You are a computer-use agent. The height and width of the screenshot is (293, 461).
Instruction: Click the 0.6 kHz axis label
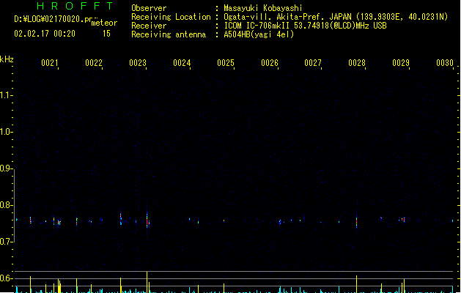[x=6, y=278]
